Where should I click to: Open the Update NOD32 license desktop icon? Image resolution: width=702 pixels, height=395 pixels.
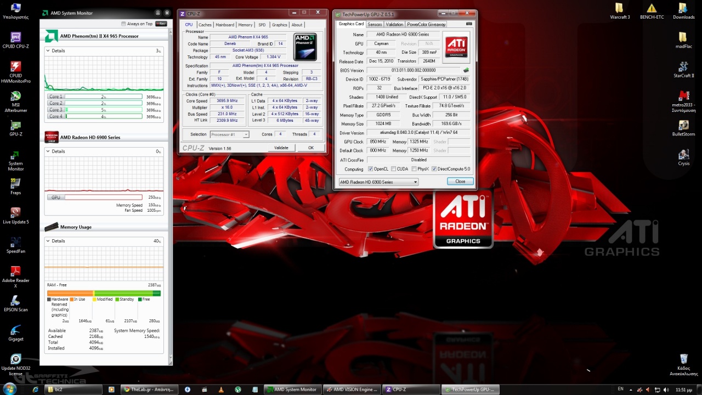(x=15, y=365)
